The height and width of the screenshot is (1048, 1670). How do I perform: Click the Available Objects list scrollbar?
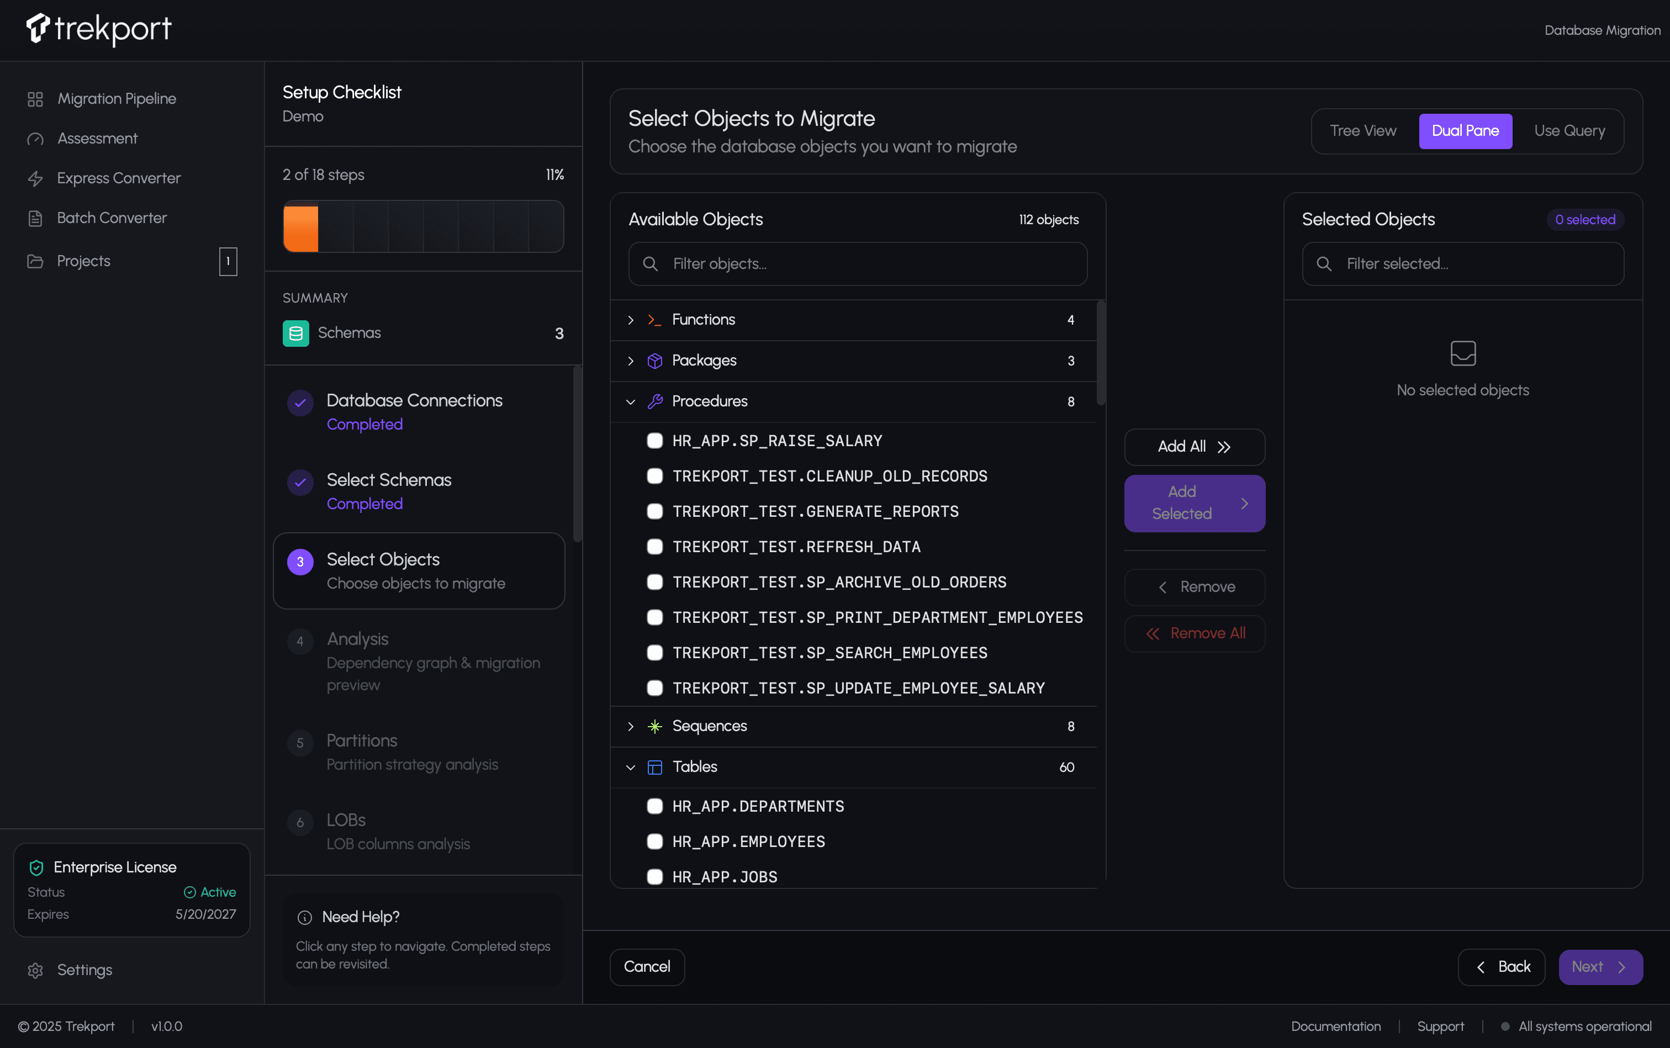[x=1100, y=353]
